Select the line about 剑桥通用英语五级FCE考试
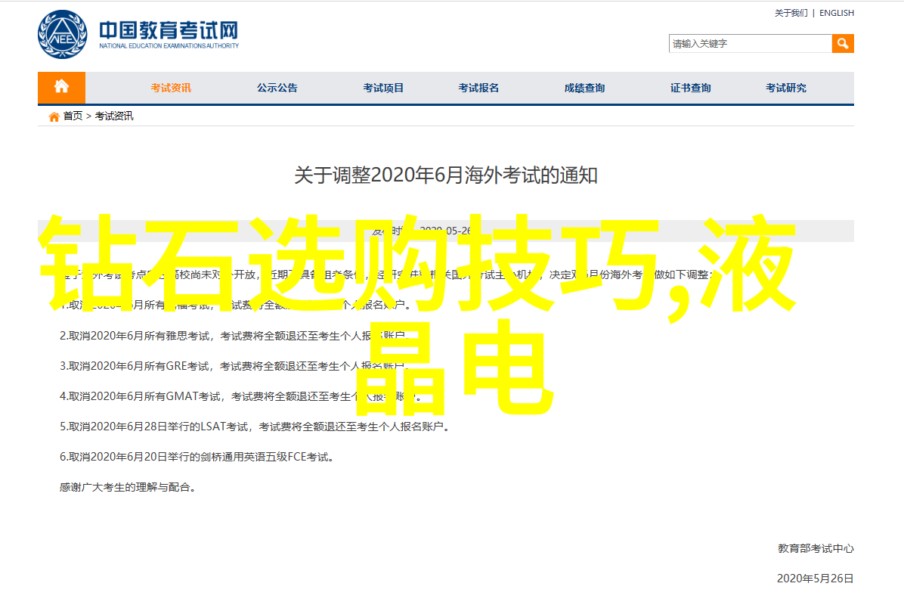Viewport: 904px width, 605px height. [197, 457]
